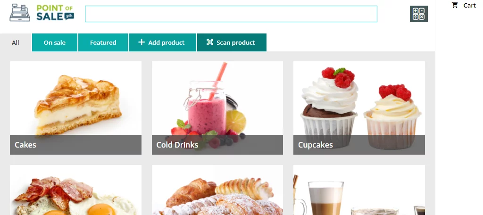
Task: Click the Scan product button
Action: pos(232,42)
